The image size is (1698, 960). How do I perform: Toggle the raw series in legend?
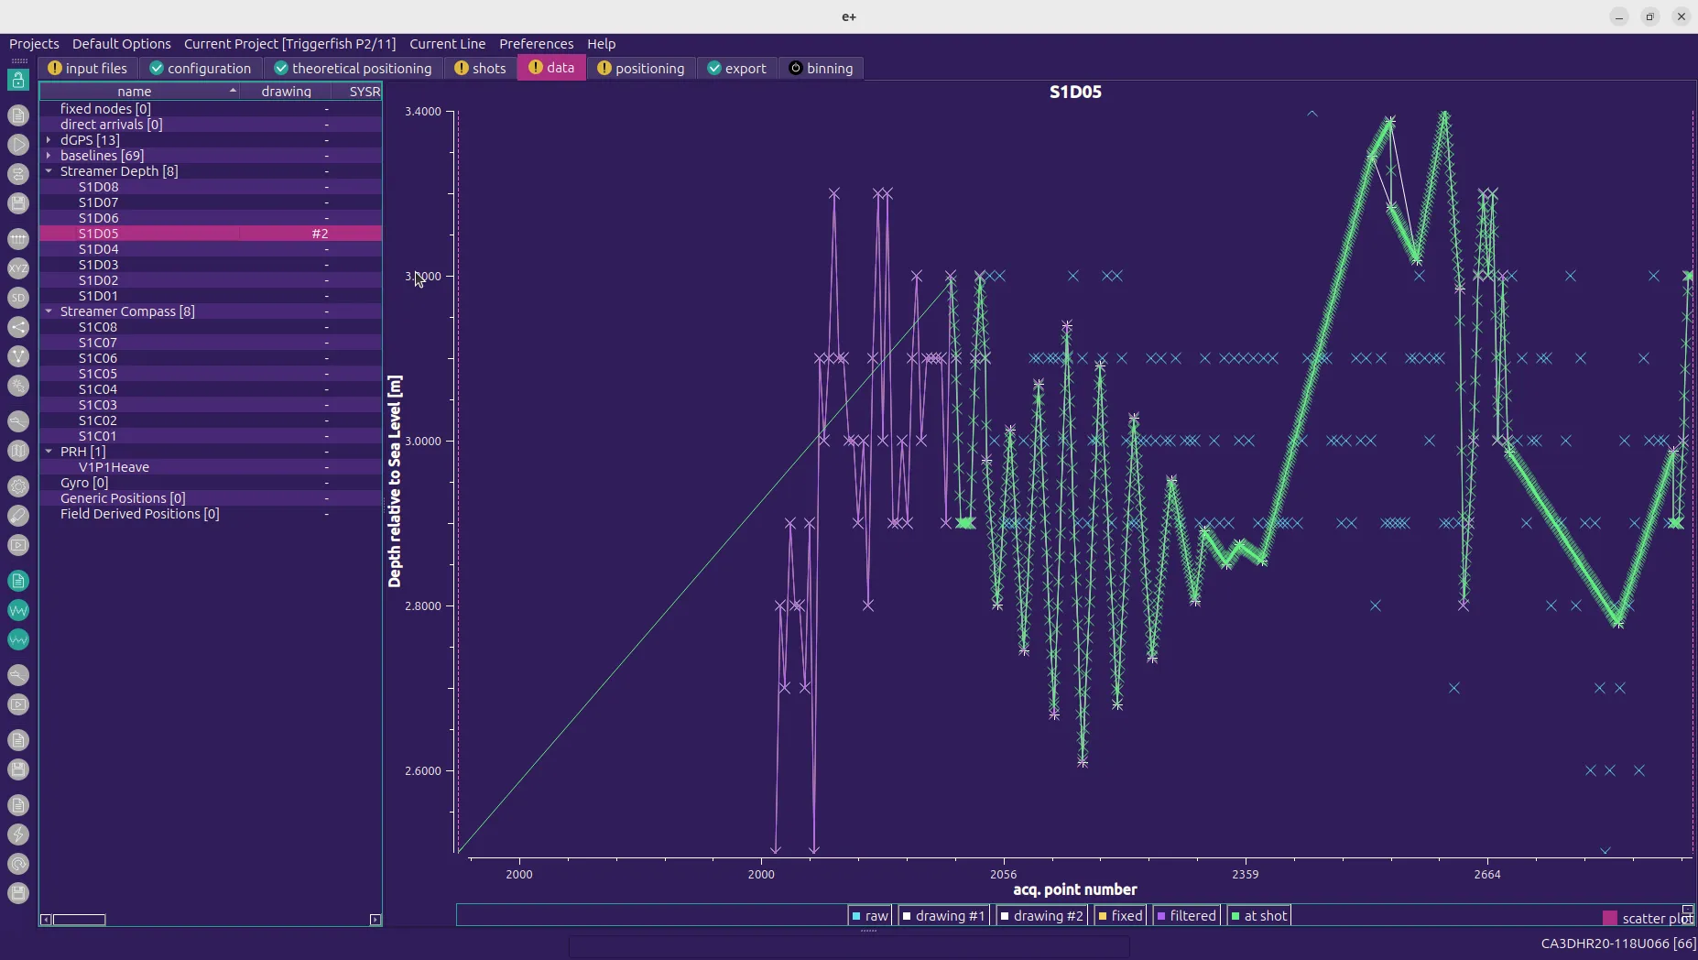[x=869, y=916]
